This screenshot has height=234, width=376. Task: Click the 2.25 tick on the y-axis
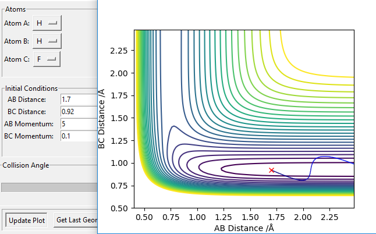pyautogui.click(x=119, y=51)
